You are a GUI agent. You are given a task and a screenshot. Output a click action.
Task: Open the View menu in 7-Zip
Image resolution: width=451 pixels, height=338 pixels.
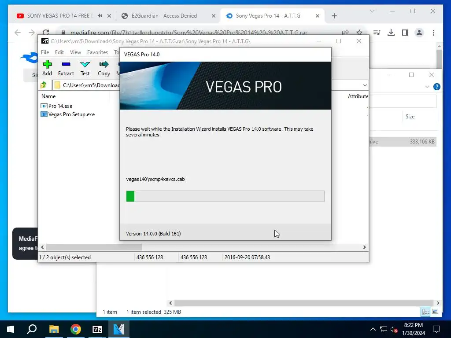click(75, 52)
